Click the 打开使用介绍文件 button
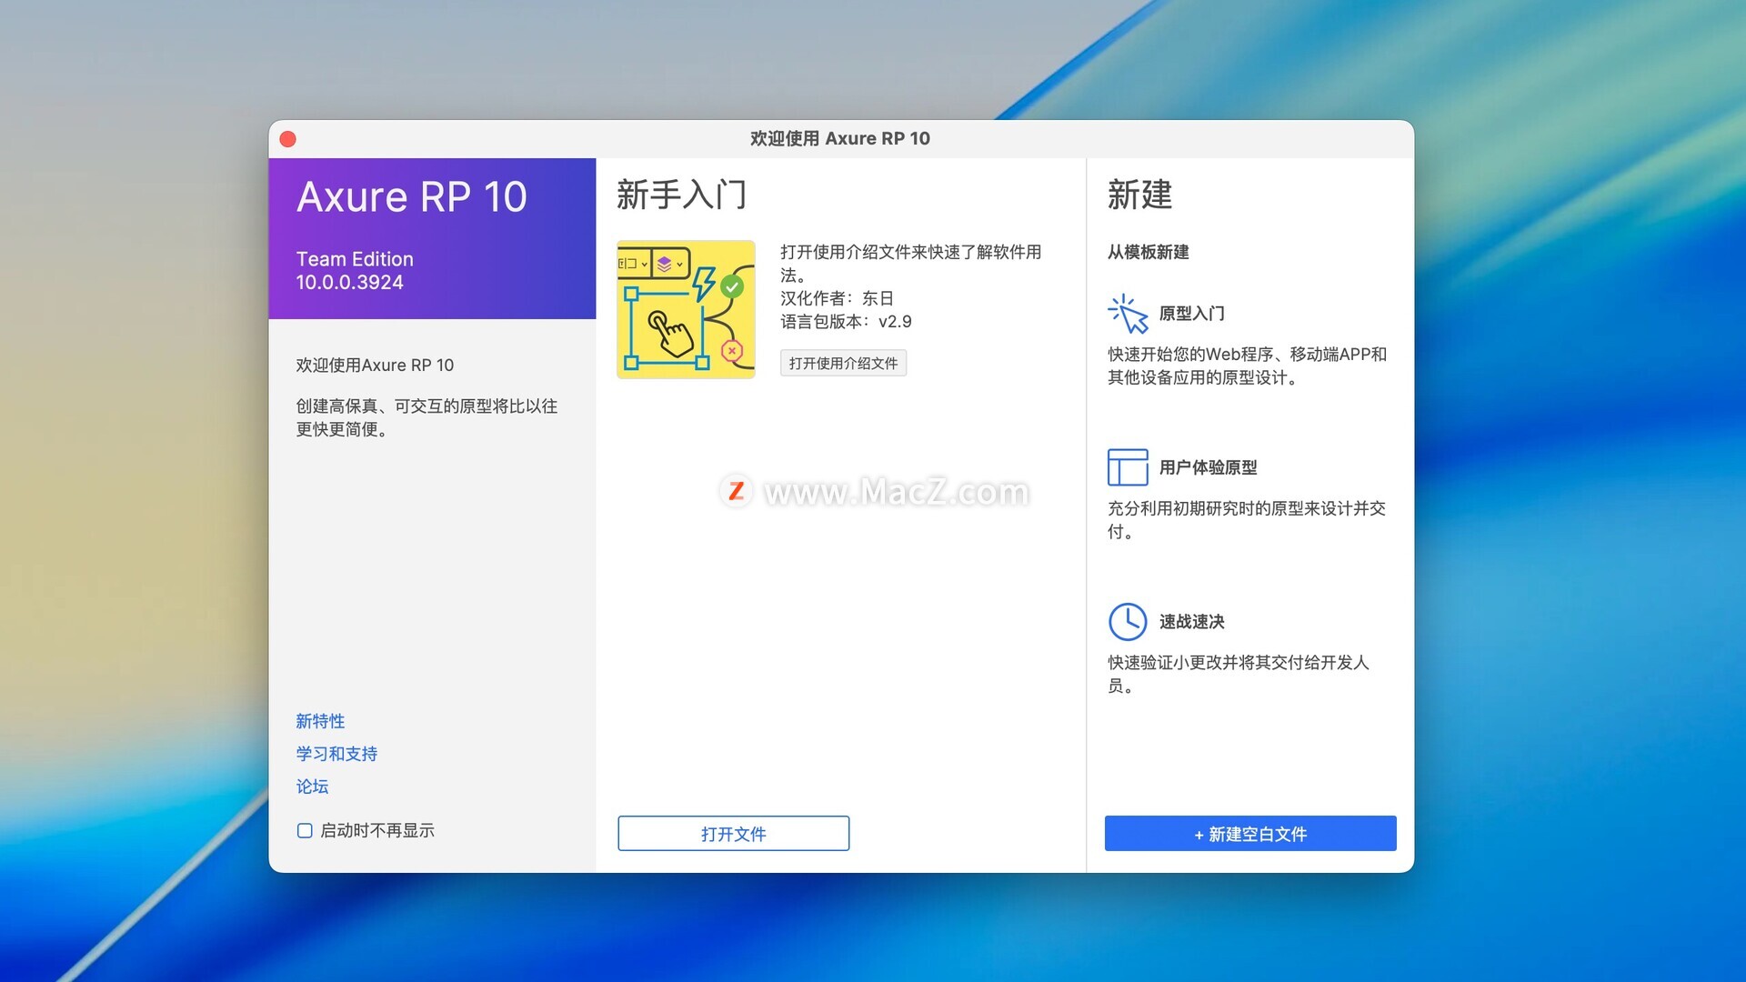1746x982 pixels. point(843,363)
